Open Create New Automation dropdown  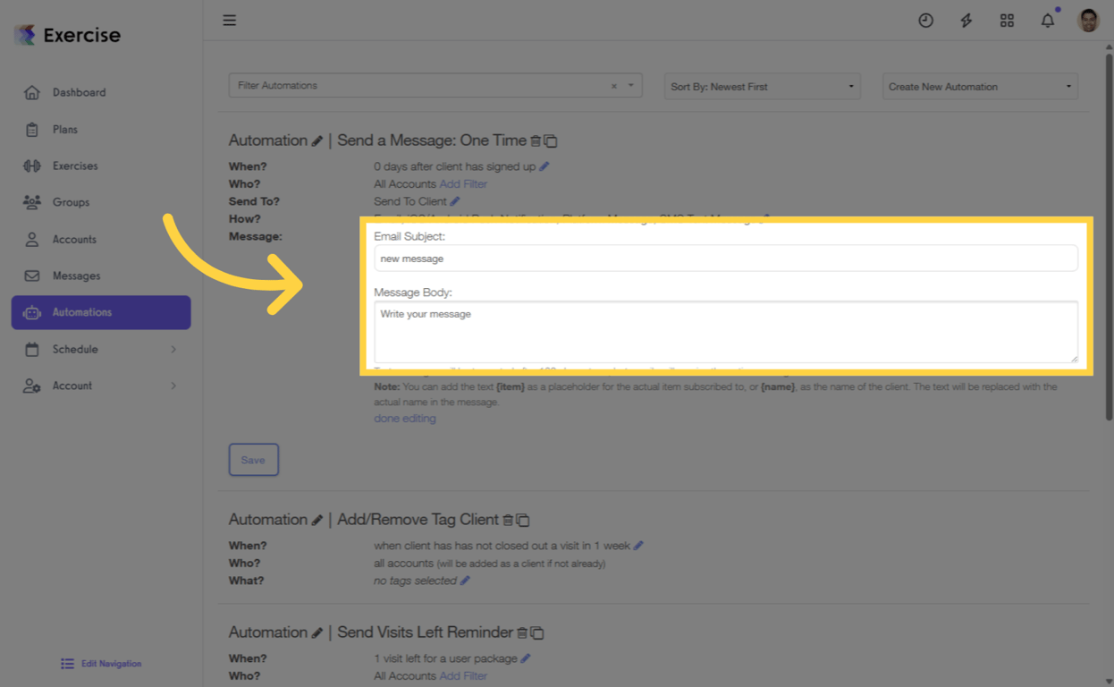click(980, 87)
